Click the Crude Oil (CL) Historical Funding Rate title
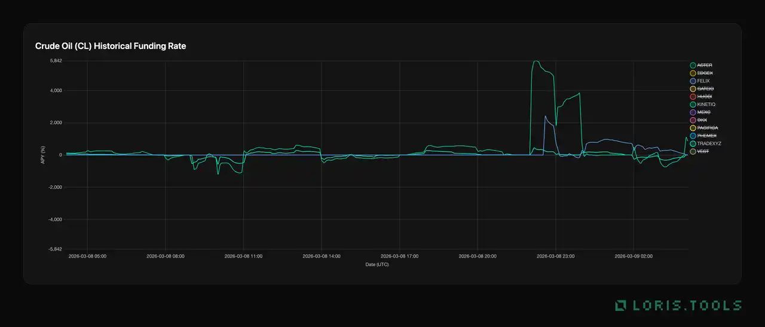 (x=111, y=46)
